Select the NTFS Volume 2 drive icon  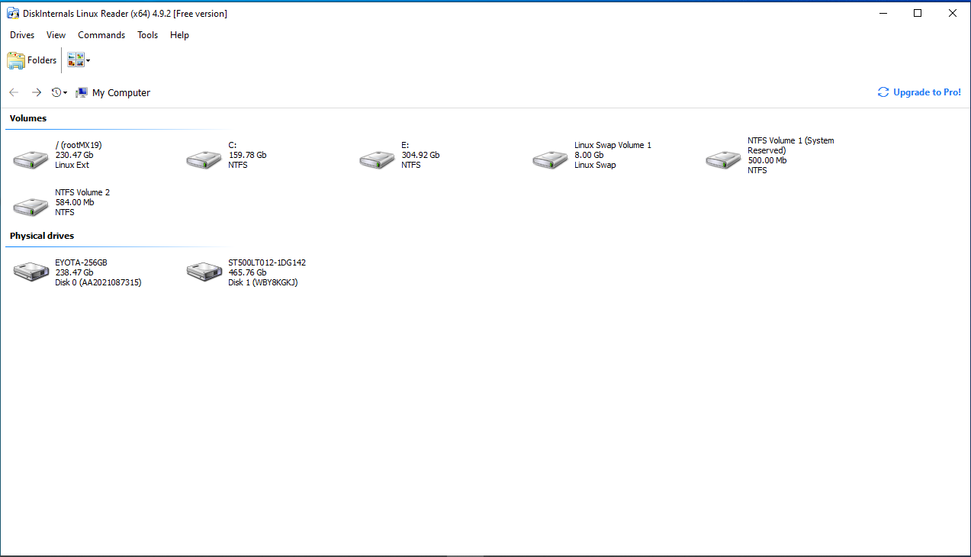point(31,207)
